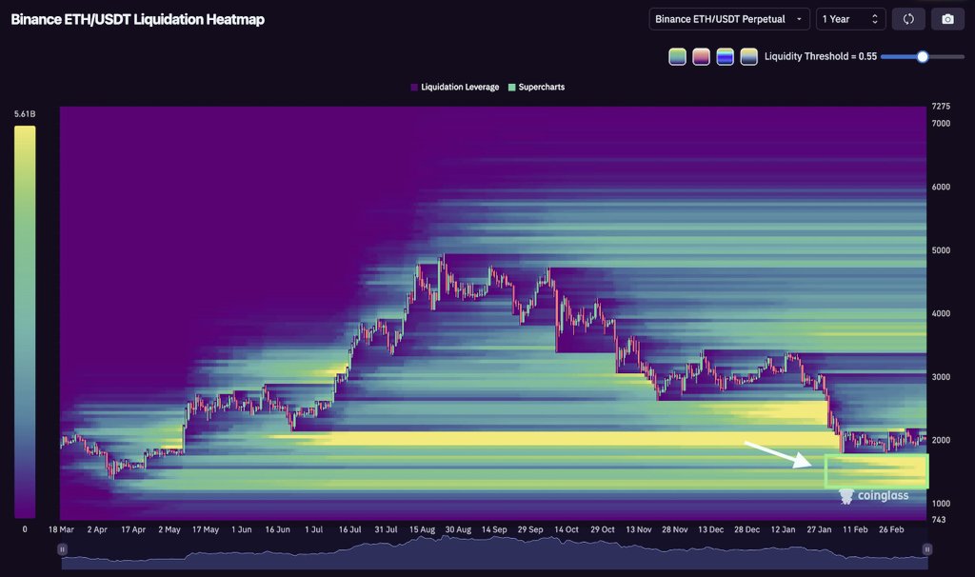Click the '5000' price axis label
975x577 pixels.
click(941, 250)
